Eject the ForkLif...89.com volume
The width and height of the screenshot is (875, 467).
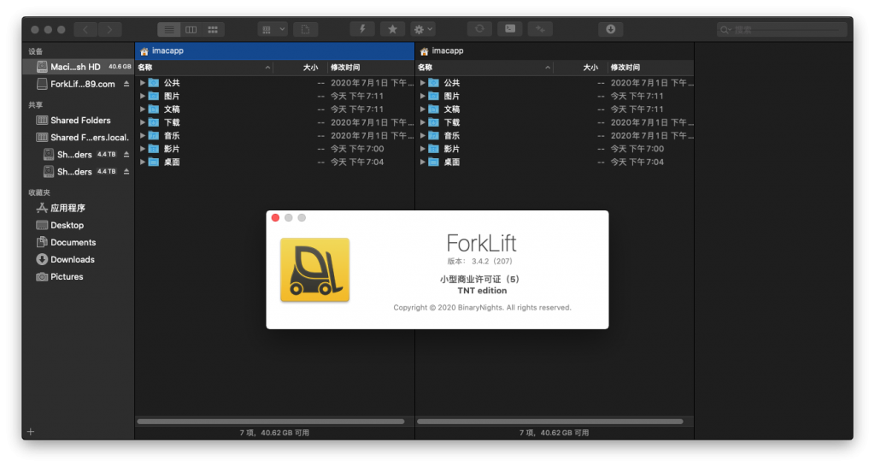point(126,84)
